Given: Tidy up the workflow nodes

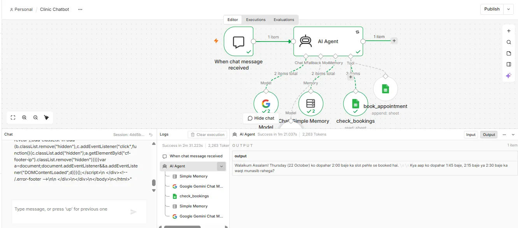Looking at the screenshot, I should point(46,117).
